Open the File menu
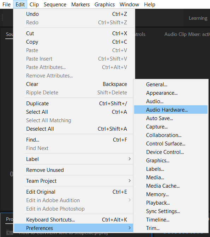This screenshot has height=237, width=210. click(6, 4)
